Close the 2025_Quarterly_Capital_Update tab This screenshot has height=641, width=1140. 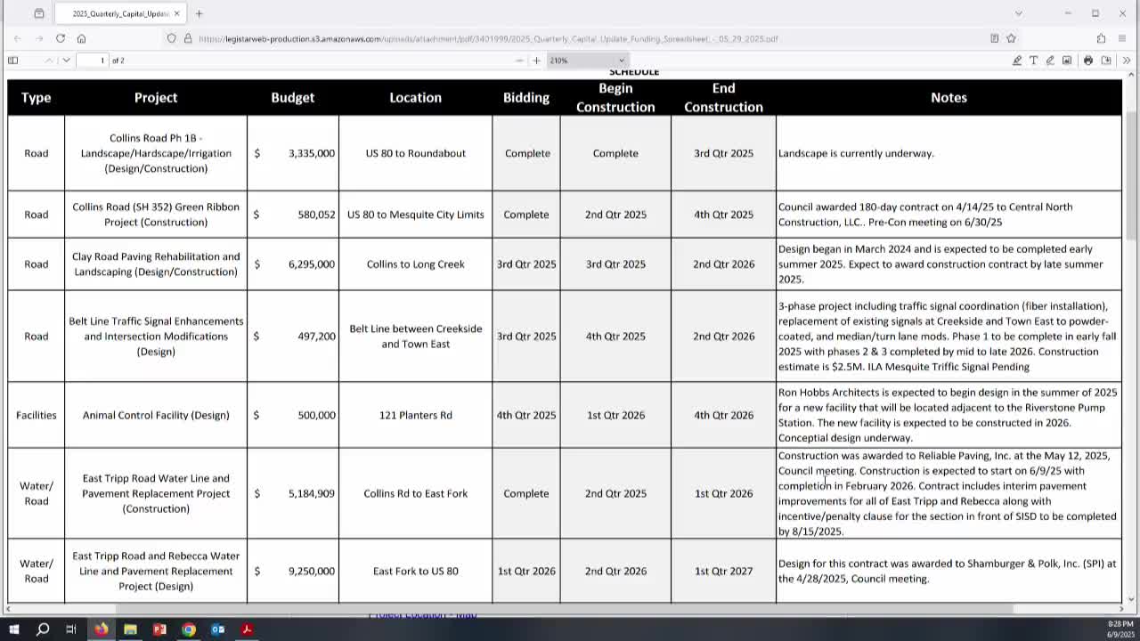tap(176, 13)
